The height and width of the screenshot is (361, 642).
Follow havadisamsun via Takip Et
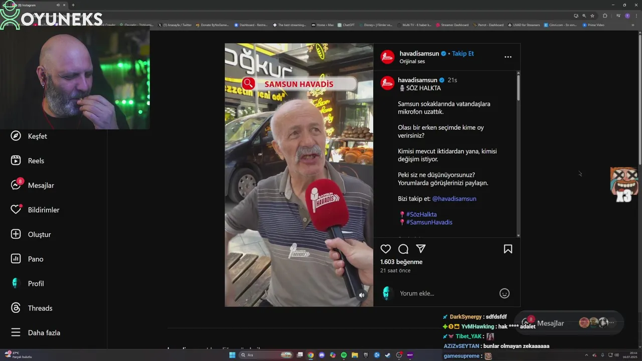pyautogui.click(x=462, y=53)
